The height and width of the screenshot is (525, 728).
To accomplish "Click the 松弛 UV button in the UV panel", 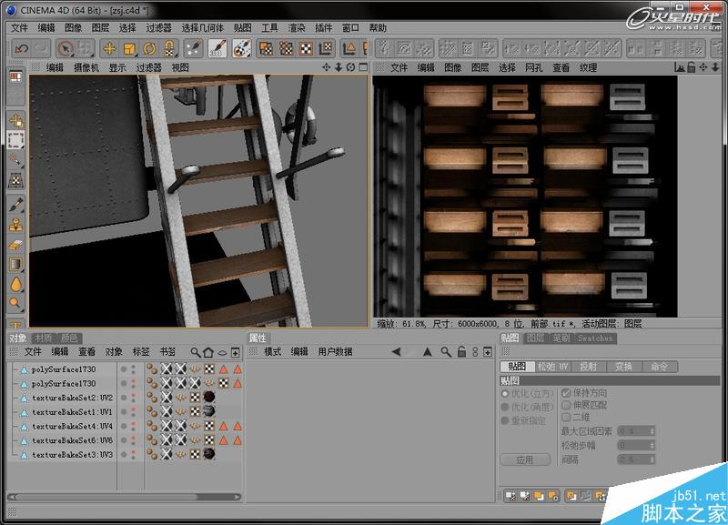I will tap(551, 366).
